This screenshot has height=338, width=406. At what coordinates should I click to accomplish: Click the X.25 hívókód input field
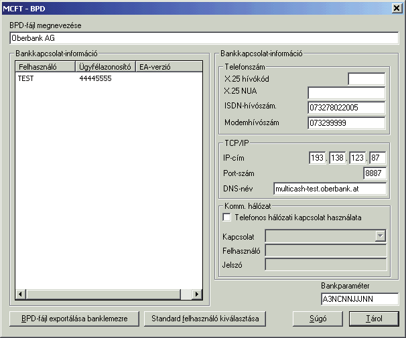[x=366, y=79]
